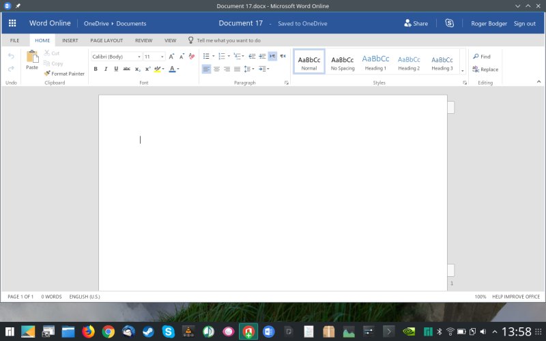
Task: Select the Format Painter tool
Action: 64,74
